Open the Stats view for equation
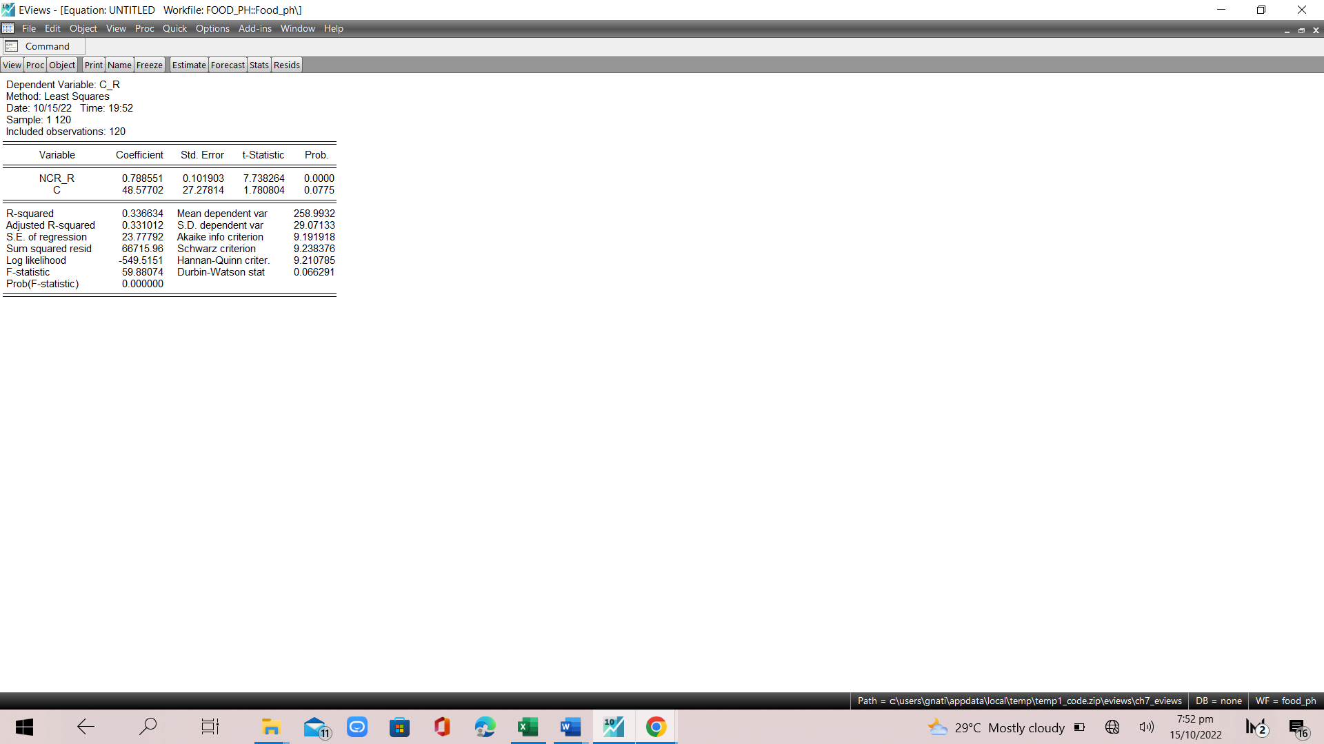The height and width of the screenshot is (744, 1324). pyautogui.click(x=259, y=65)
